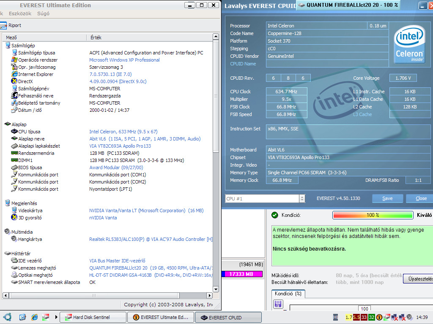Image resolution: width=433 pixels, height=324 pixels.
Task: Click the yellow 1.7 tray sensor icon
Action: [x=349, y=317]
